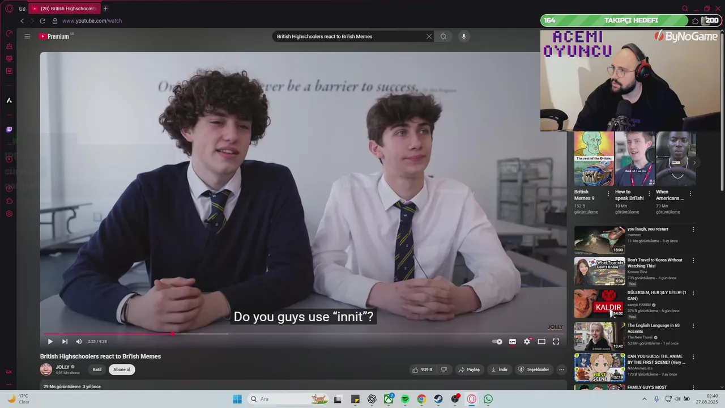Clear the YouTube search box text
This screenshot has width=725, height=408.
coord(429,36)
